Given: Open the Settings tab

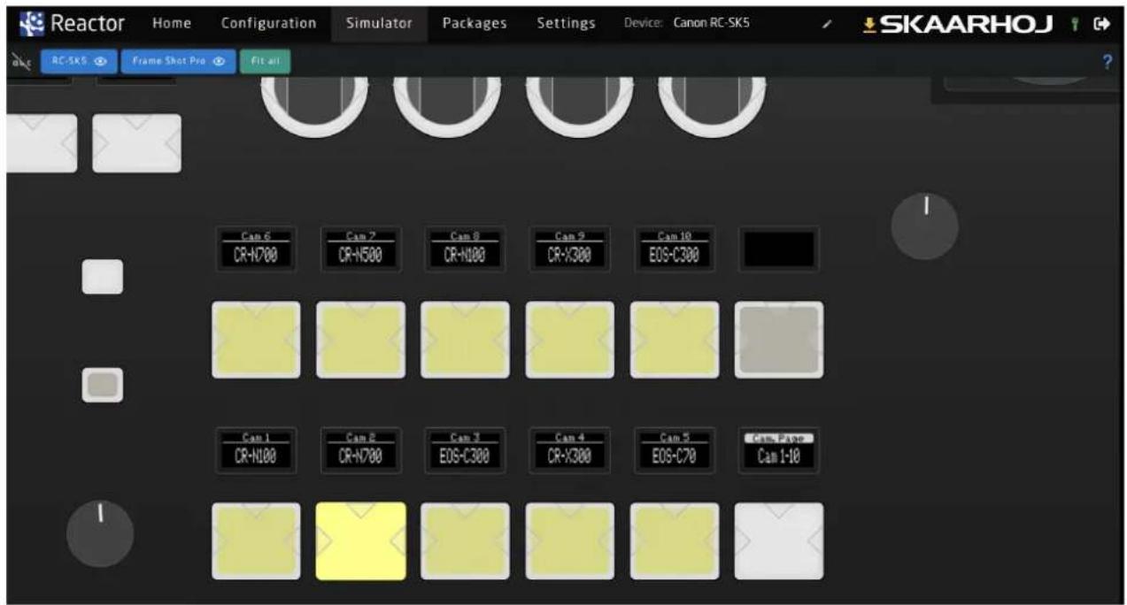Looking at the screenshot, I should [566, 23].
